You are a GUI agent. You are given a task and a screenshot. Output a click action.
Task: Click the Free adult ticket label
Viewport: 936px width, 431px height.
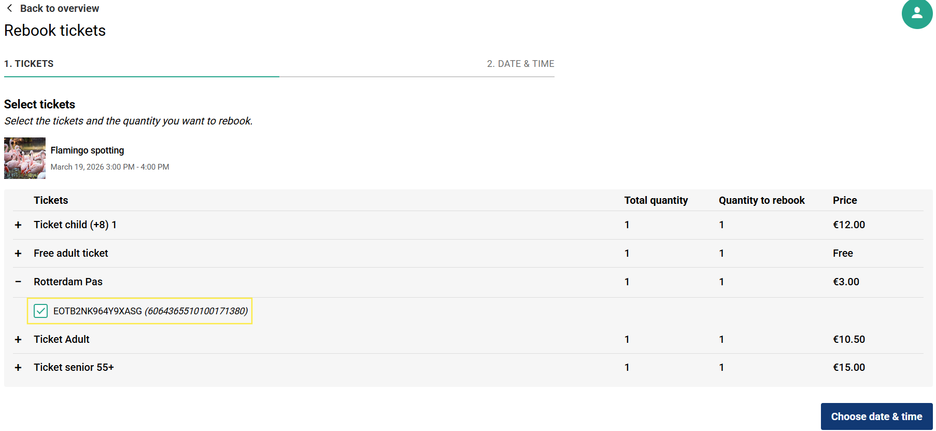click(71, 253)
